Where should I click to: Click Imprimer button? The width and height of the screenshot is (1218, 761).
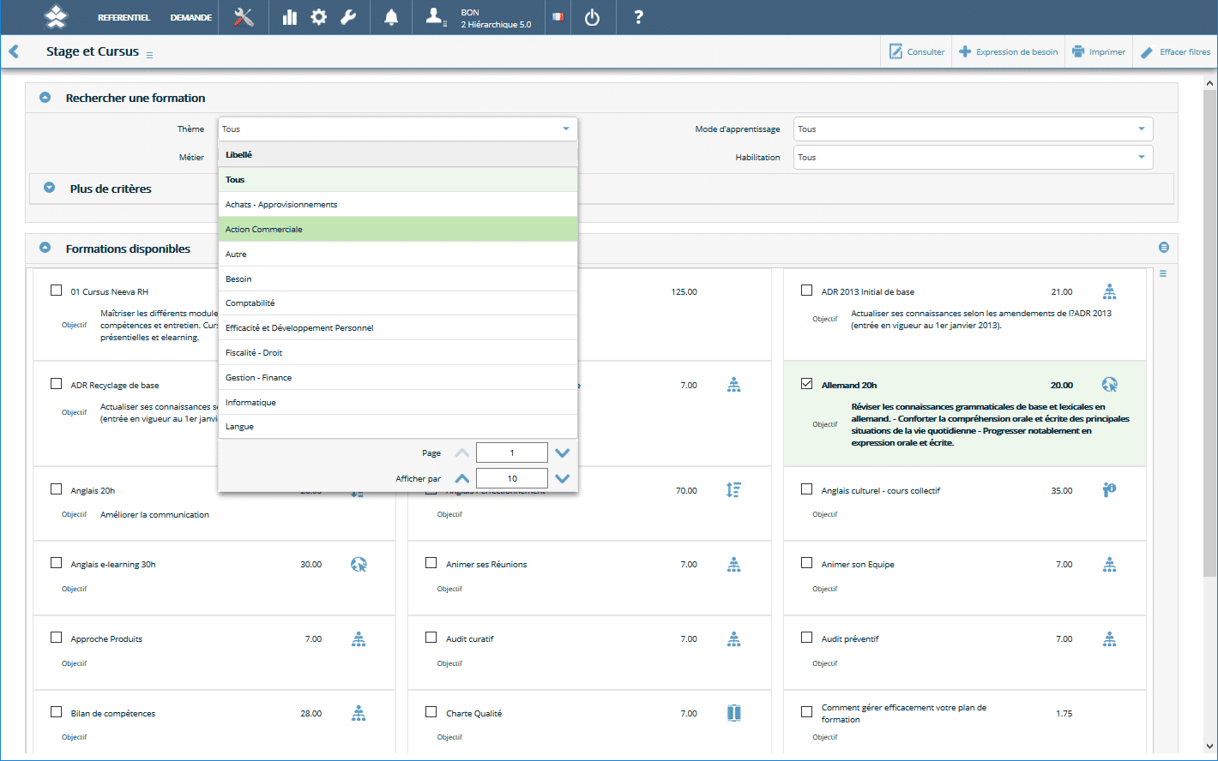tap(1099, 52)
